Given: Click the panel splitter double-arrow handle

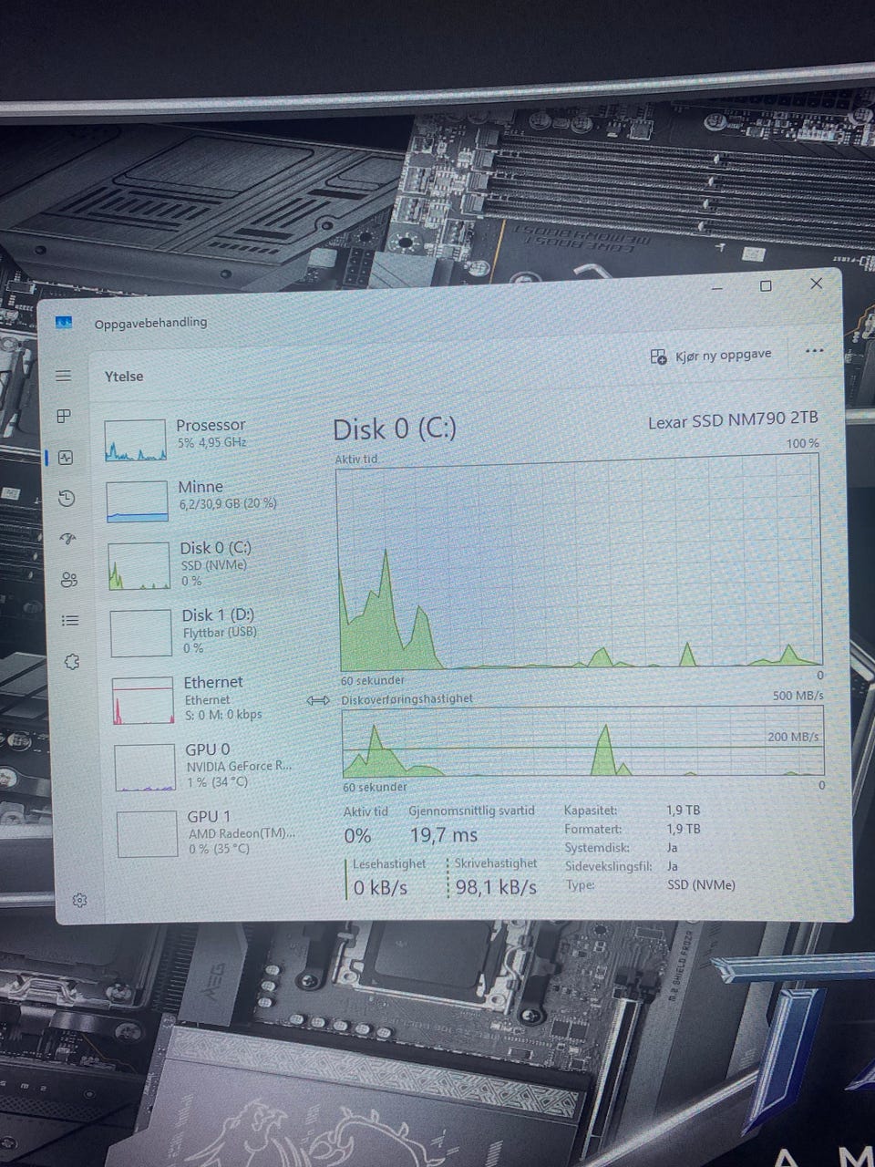Looking at the screenshot, I should coord(318,700).
